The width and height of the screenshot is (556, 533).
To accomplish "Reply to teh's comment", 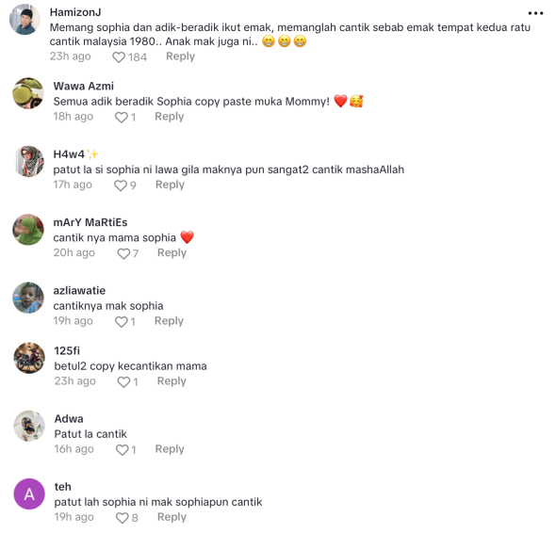I will (x=172, y=517).
